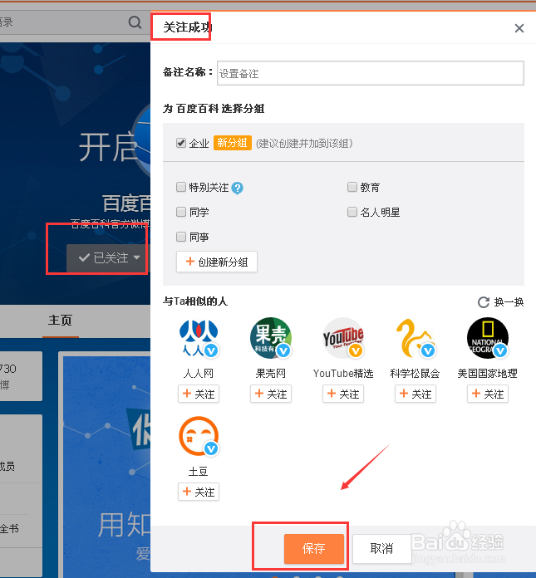536x578 pixels.
Task: Expand the 已关注 dropdown button
Action: click(109, 257)
